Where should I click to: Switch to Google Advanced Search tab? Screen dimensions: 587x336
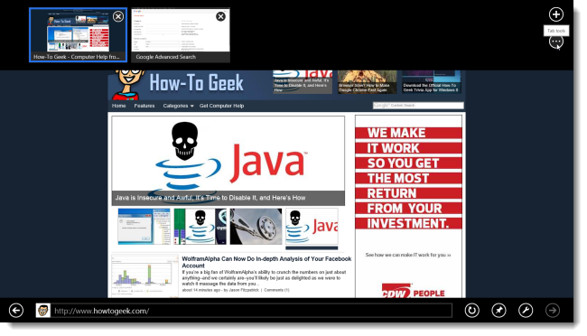coord(181,35)
